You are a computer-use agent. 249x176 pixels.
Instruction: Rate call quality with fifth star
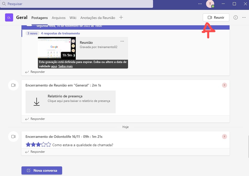49,145
